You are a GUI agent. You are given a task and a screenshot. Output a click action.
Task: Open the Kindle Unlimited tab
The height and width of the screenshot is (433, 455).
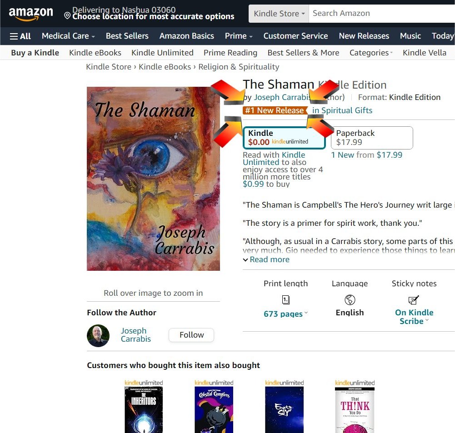[162, 53]
